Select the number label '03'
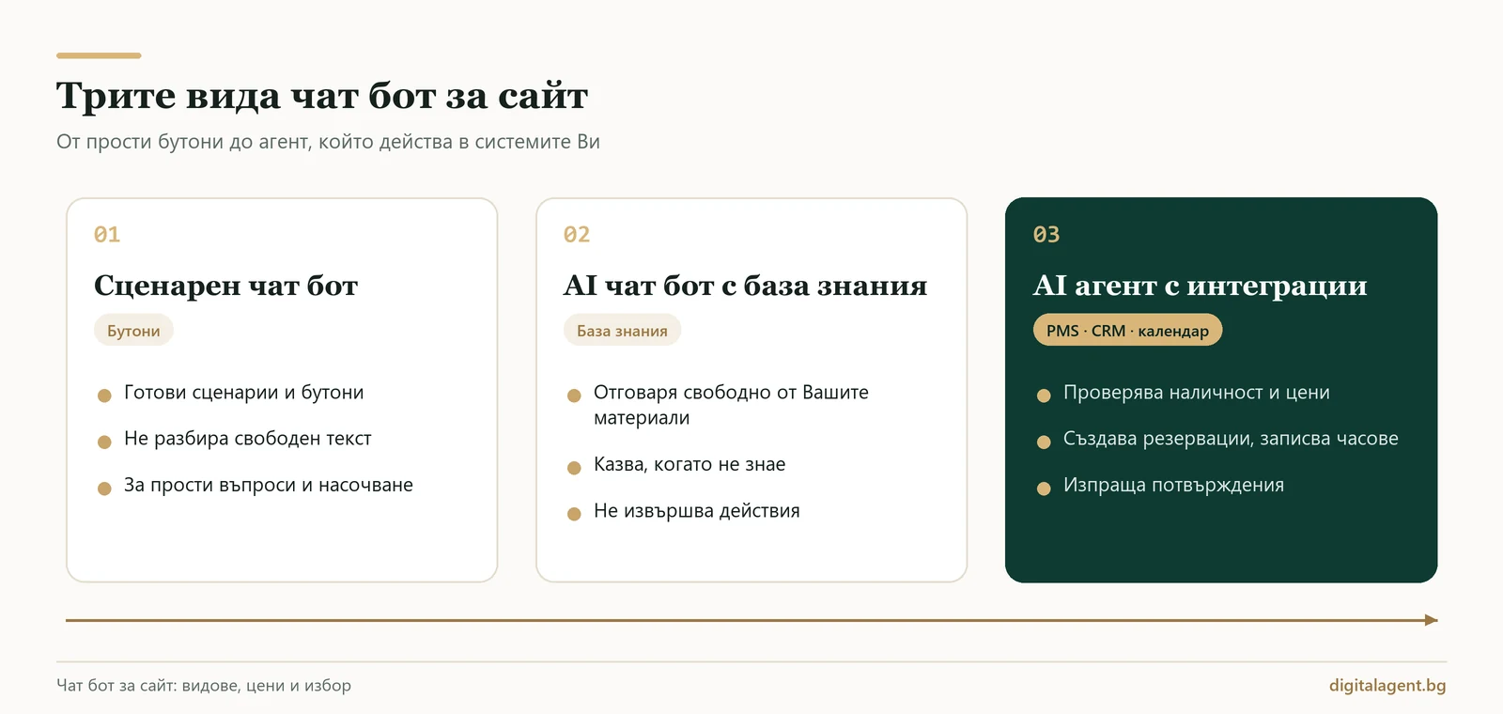The height and width of the screenshot is (714, 1503). point(1046,235)
